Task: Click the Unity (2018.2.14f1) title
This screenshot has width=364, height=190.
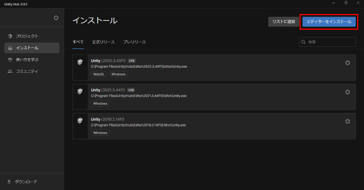Action: click(107, 119)
